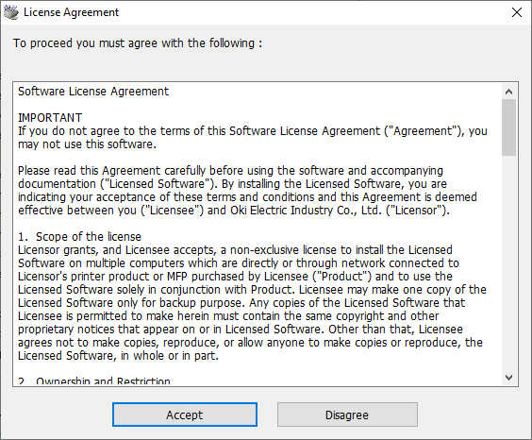This screenshot has height=440, width=532.
Task: Click the 'in whole or in part' line
Action: tap(119, 356)
